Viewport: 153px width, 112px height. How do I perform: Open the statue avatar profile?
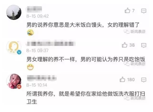click(x=14, y=12)
